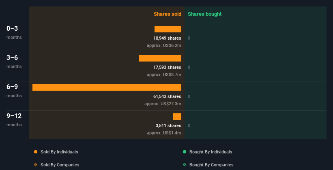
Task: Select the Sold By Individuals legend label
Action: pyautogui.click(x=59, y=152)
